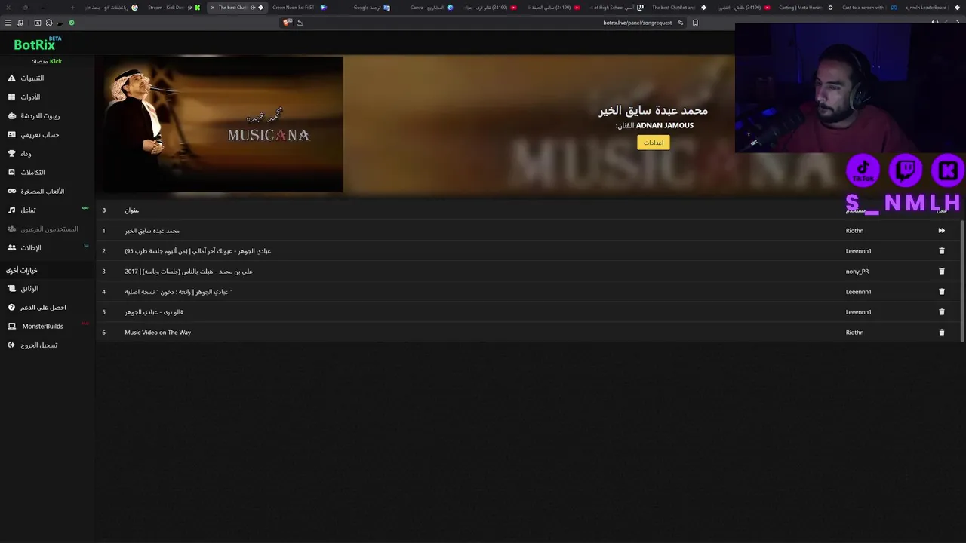966x543 pixels.
Task: Switch to the Stream - Kick Dashboard tab
Action: click(172, 8)
